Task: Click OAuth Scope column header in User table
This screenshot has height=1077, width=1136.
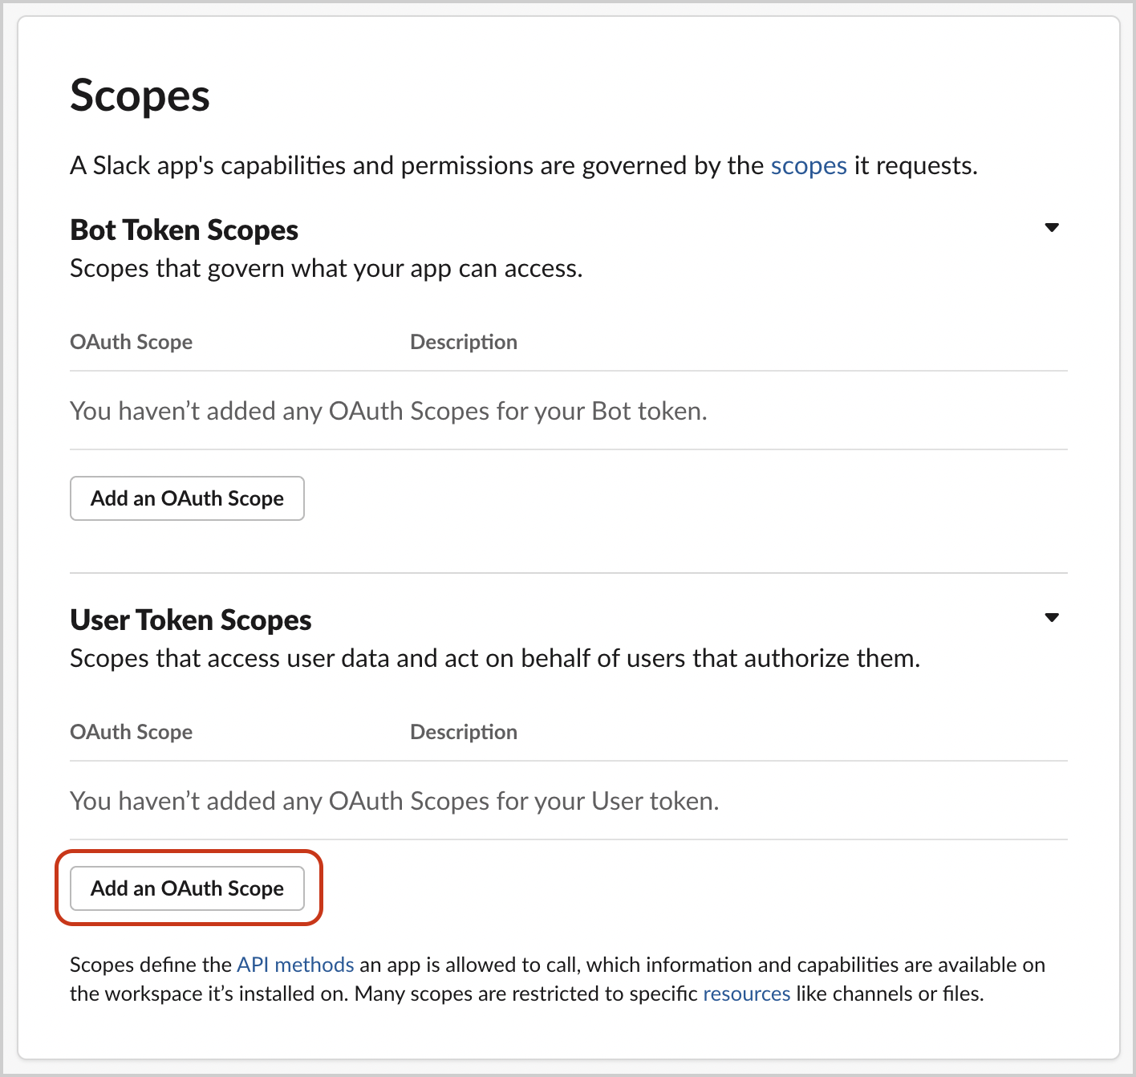Action: [x=132, y=732]
